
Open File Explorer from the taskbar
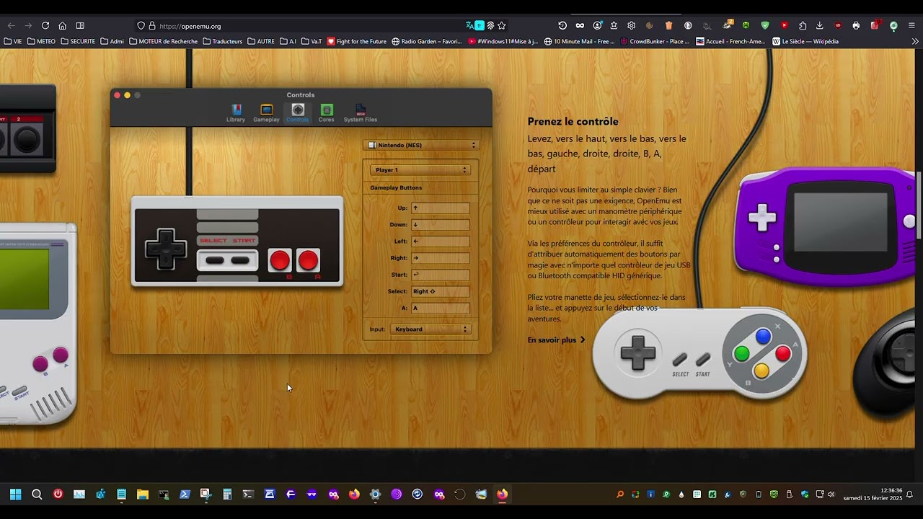143,494
